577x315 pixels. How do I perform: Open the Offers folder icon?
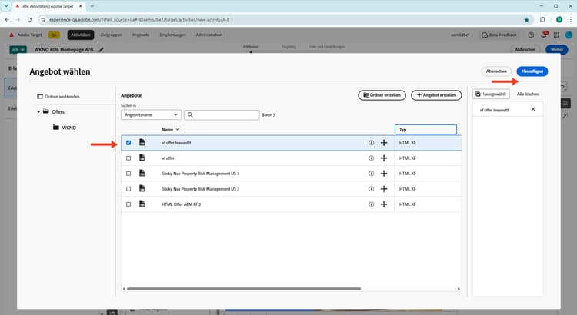46,111
